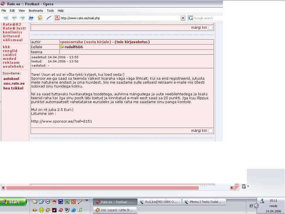The width and height of the screenshot is (285, 214).
Task: Open the Tools menu
Action: coord(50,11)
